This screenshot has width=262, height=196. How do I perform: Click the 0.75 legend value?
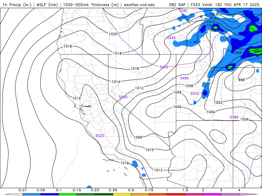[x=149, y=190]
